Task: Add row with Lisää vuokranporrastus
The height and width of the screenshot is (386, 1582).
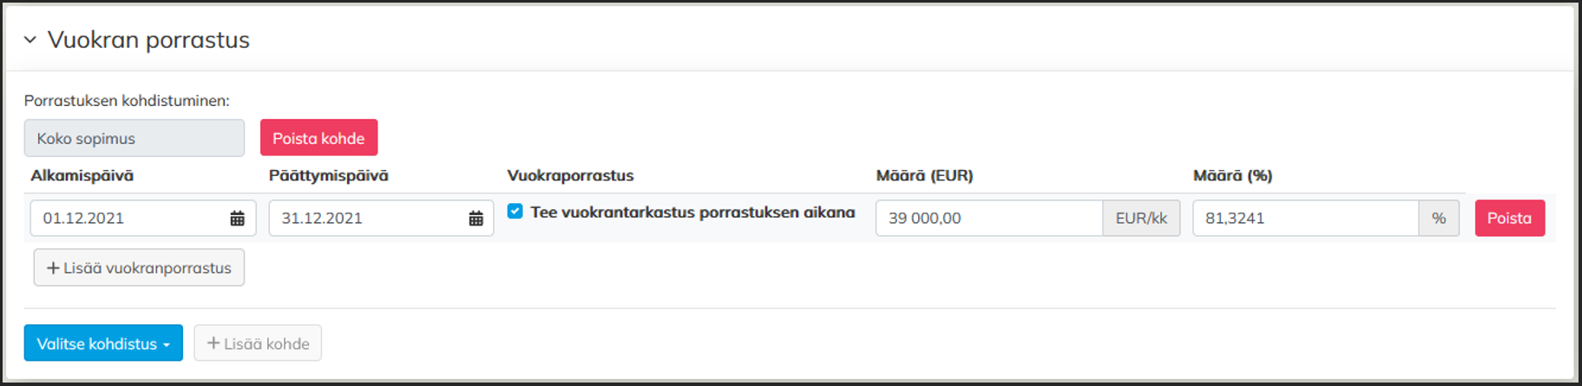Action: [139, 268]
